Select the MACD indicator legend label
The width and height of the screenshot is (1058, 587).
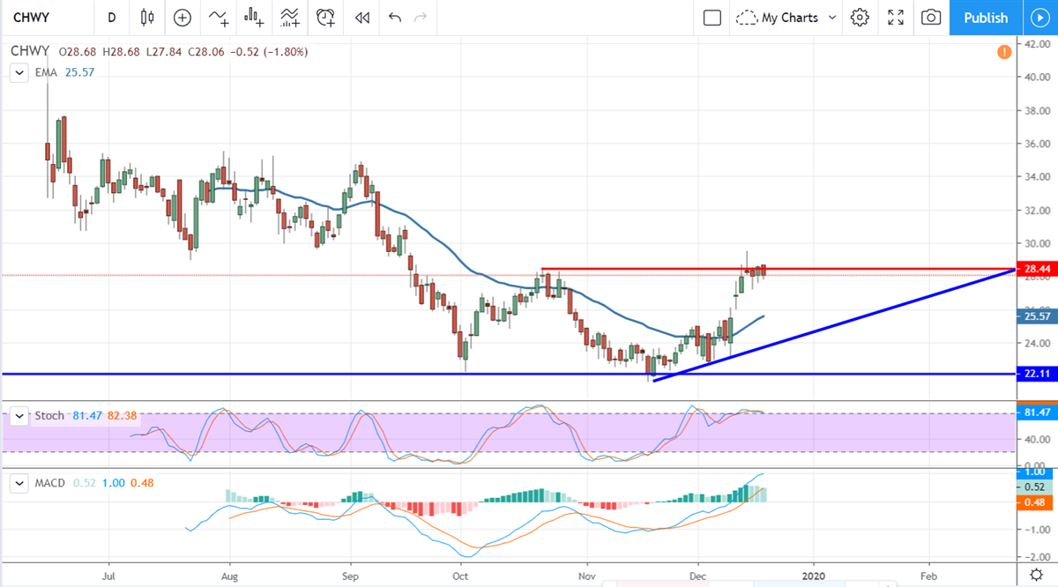[x=52, y=483]
